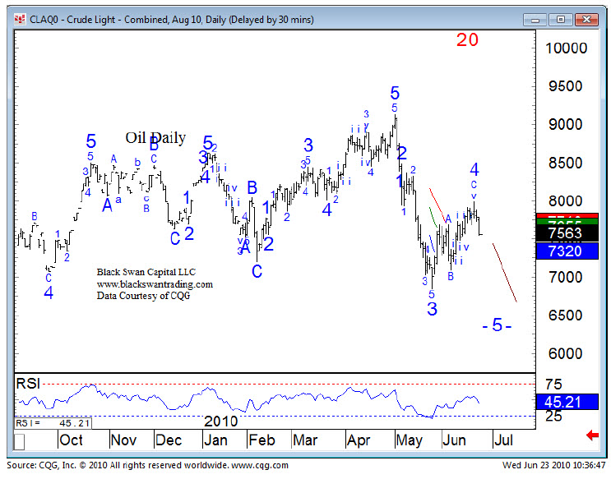
Task: Click the red arrow at bottom right
Action: (593, 435)
